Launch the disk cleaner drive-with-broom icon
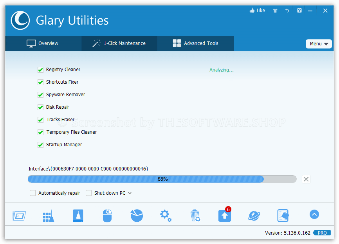Viewport: 339px width, 244px height. (78, 215)
